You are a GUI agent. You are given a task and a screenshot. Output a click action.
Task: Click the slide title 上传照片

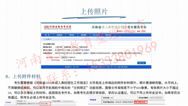click(94, 12)
